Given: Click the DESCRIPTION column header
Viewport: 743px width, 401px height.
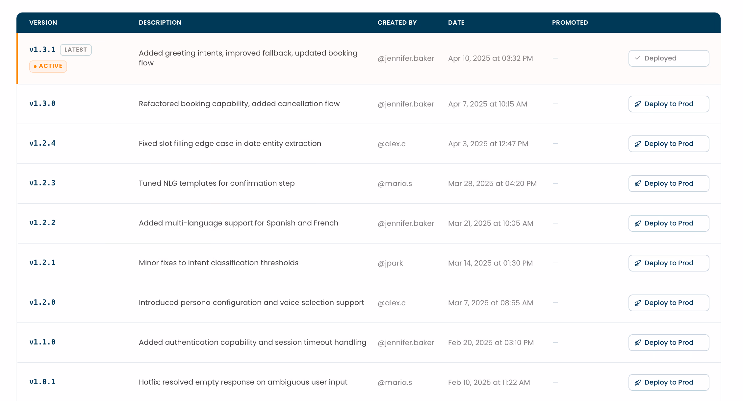Looking at the screenshot, I should (x=160, y=22).
